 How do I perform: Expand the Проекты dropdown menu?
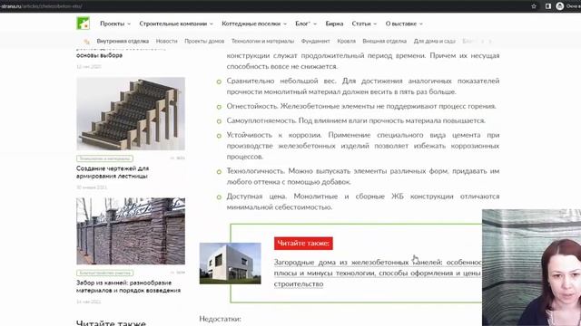click(x=115, y=24)
